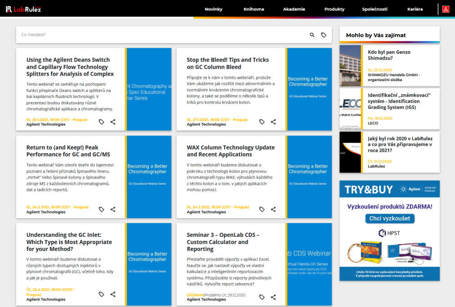Open 'Seminar 3 – OpenLab CDS' title

click(x=223, y=242)
